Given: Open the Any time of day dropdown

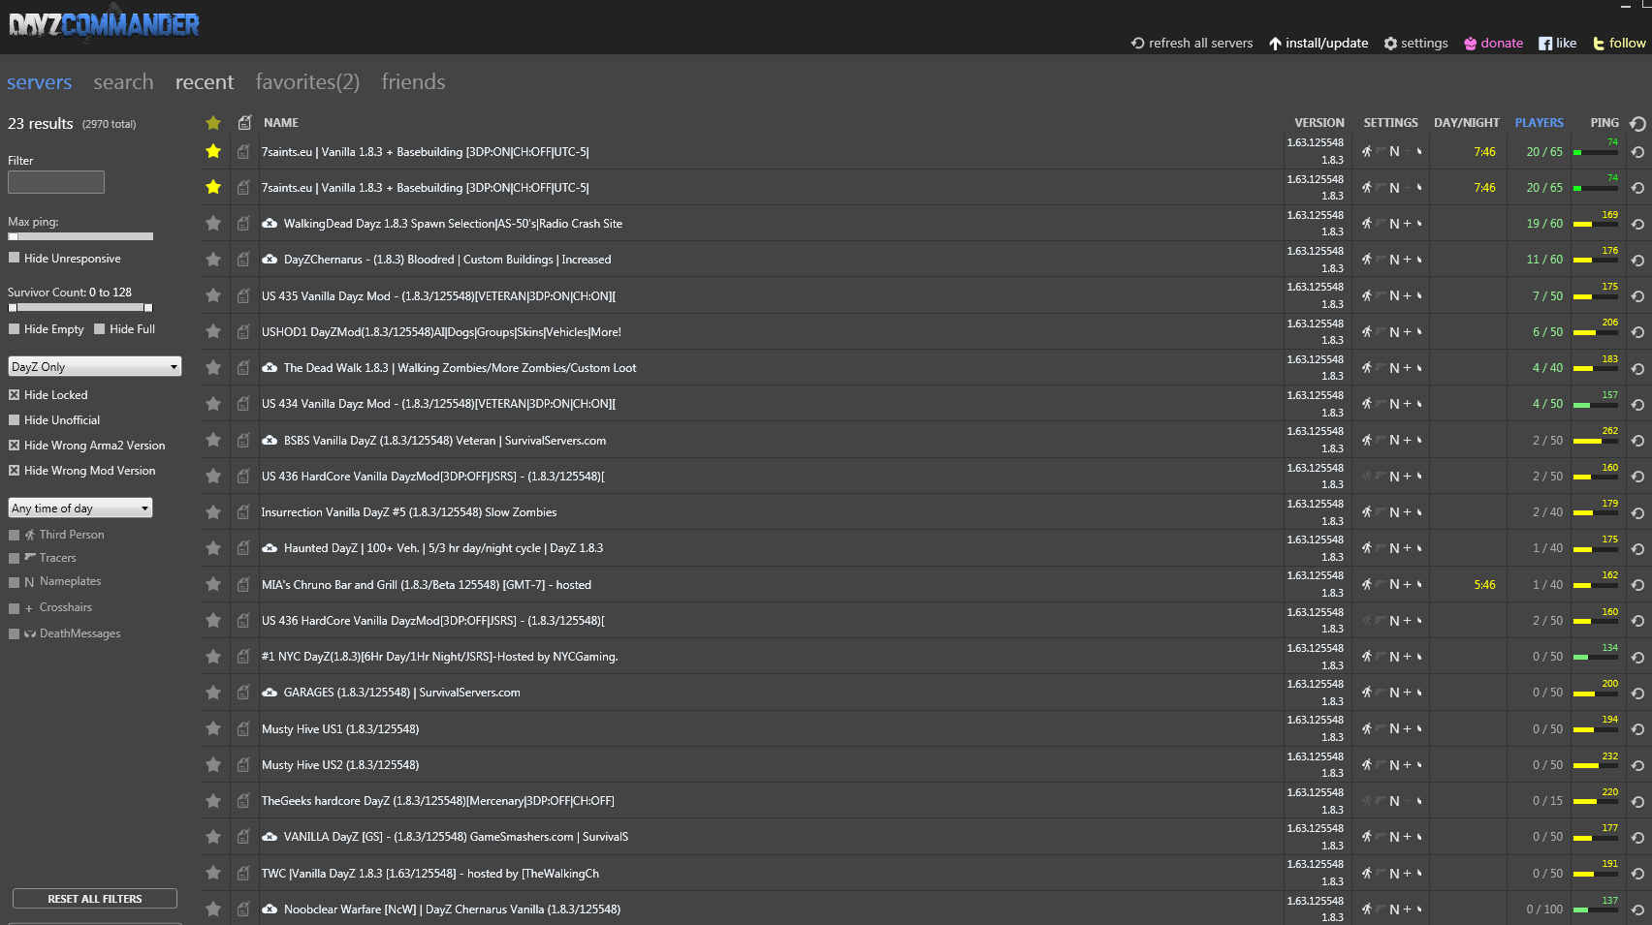Looking at the screenshot, I should (80, 509).
